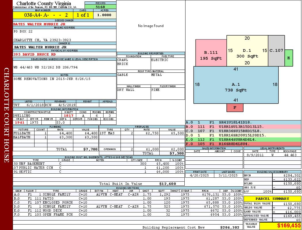The width and height of the screenshot is (302, 230).
Task: Select foundation value CRAWL BRICK
Action: click(123, 62)
